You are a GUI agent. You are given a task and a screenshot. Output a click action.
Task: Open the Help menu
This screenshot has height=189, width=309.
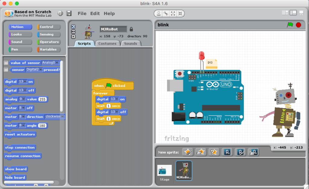(x=109, y=13)
